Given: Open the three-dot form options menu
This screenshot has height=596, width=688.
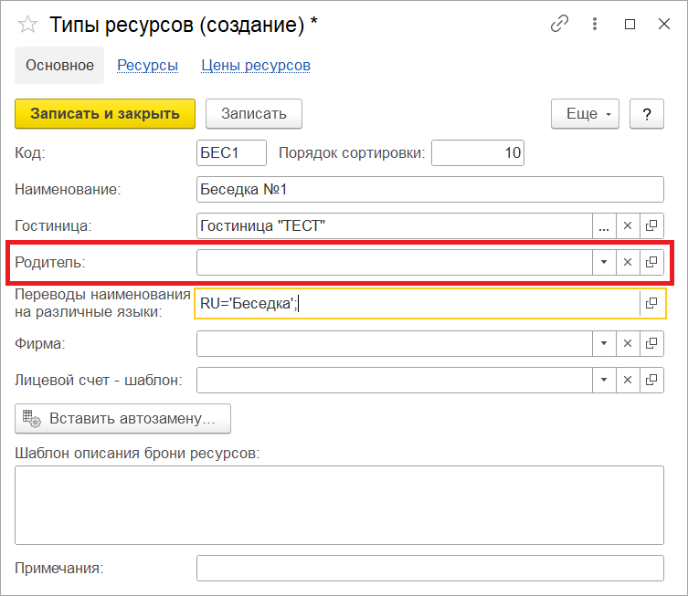Looking at the screenshot, I should tap(595, 24).
